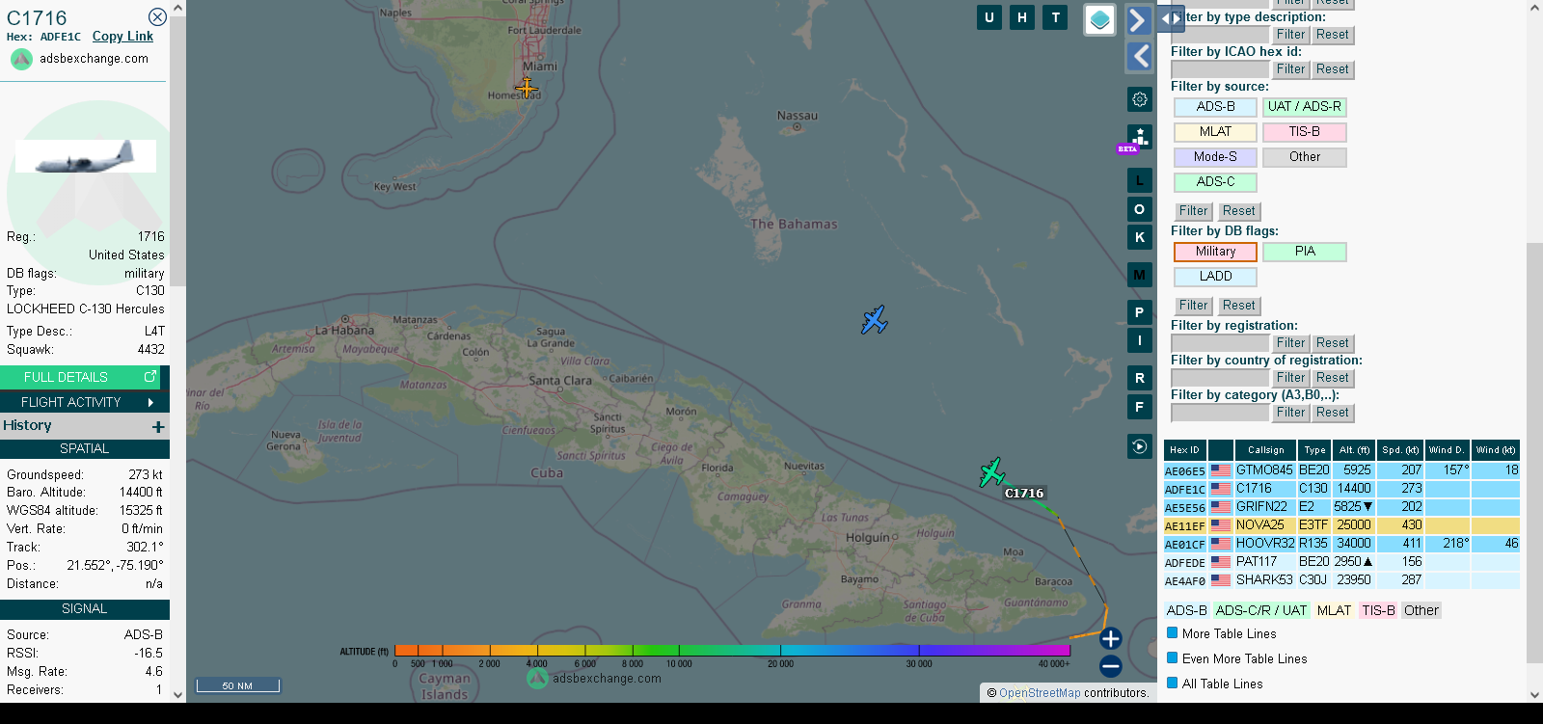
Task: Click Filter under source filters
Action: click(1193, 211)
